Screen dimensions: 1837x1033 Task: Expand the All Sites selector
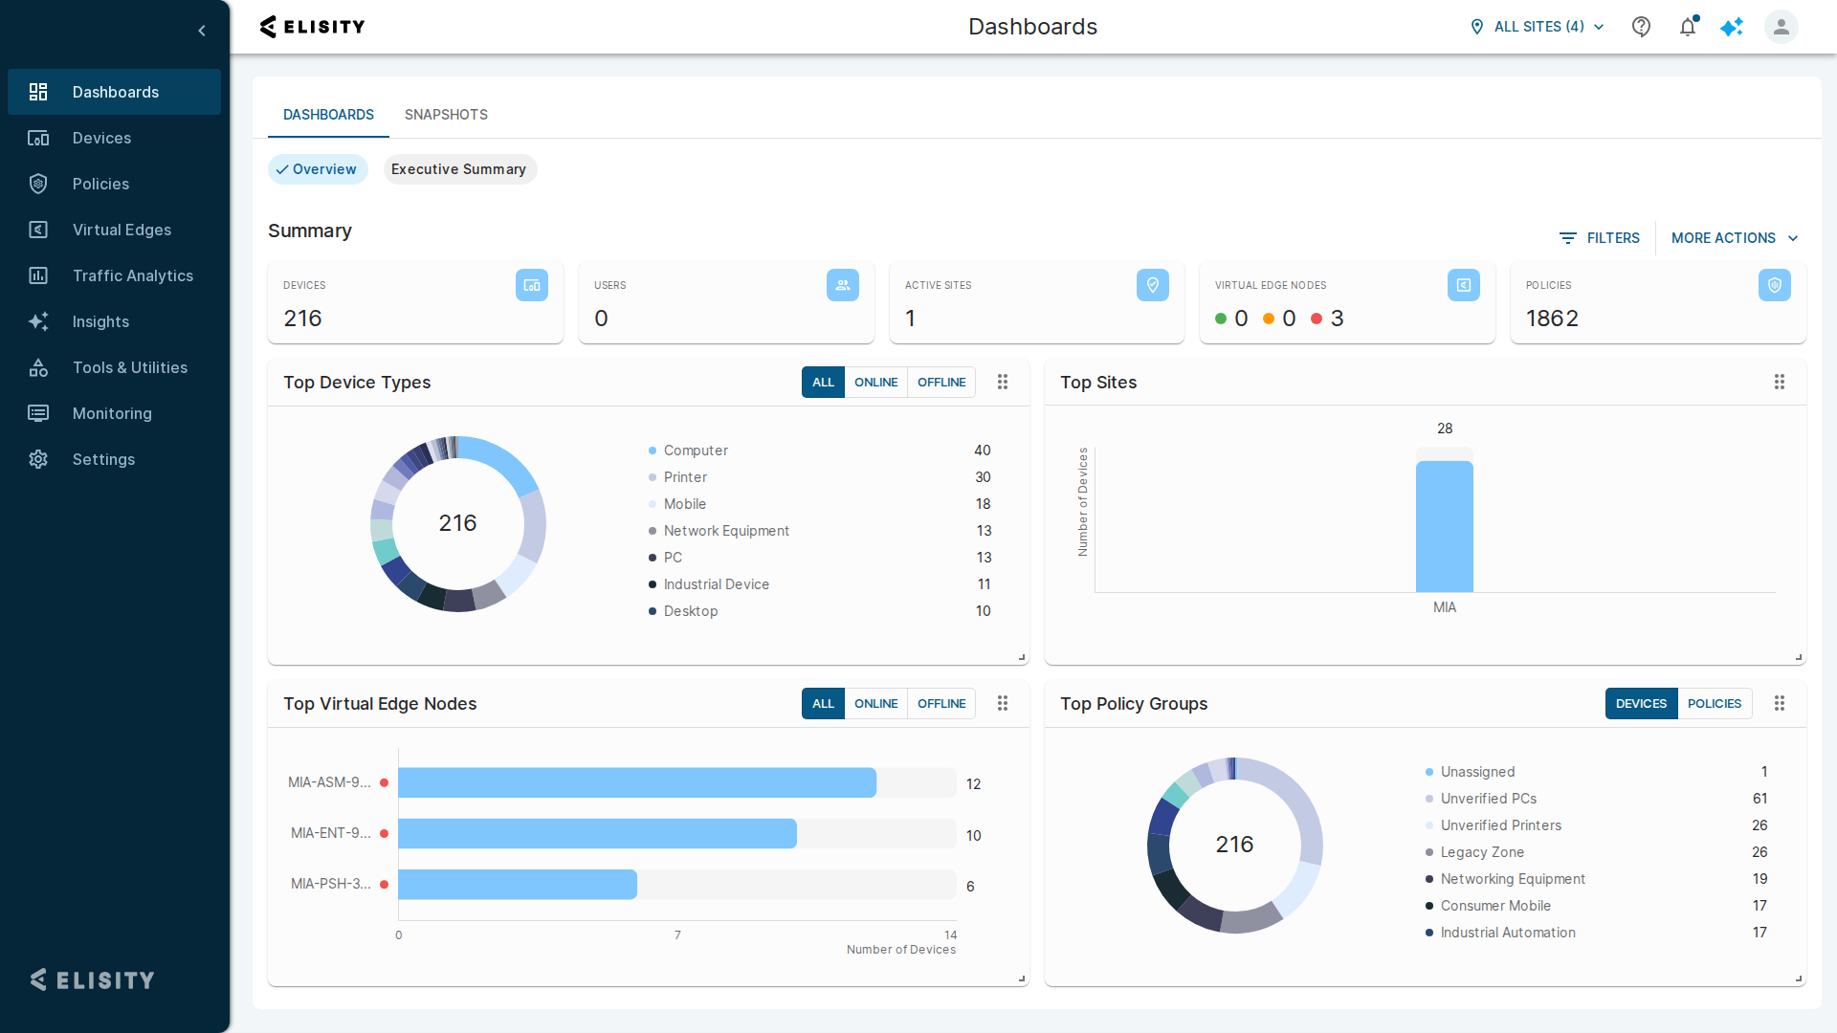[x=1538, y=27]
